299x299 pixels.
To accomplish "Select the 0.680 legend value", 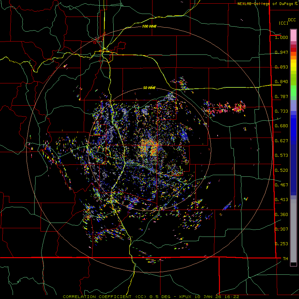I will click(281, 126).
